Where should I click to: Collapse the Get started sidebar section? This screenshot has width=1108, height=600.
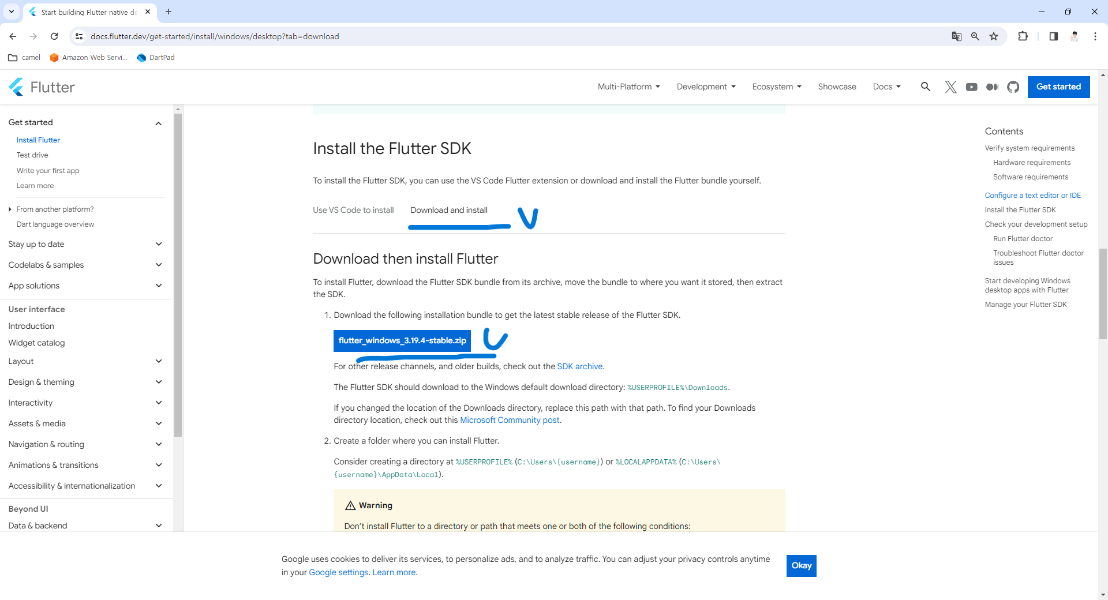pos(158,123)
